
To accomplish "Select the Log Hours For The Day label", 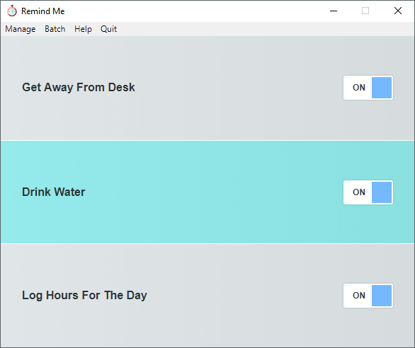I will (84, 296).
